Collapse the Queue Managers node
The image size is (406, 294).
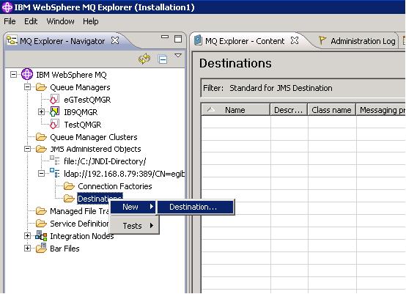pyautogui.click(x=27, y=87)
